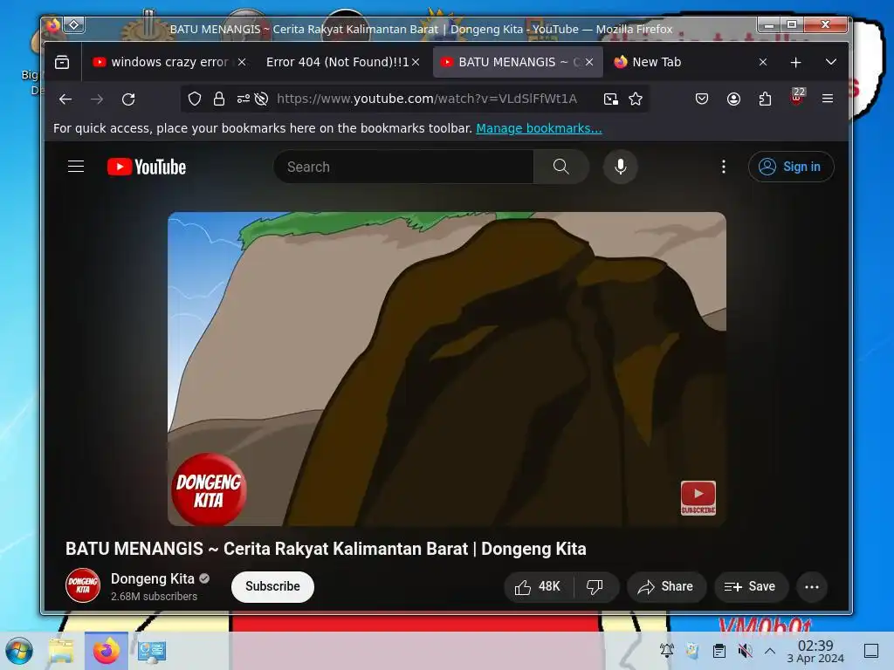Viewport: 894px width, 670px height.
Task: Save page to Pocket
Action: pyautogui.click(x=702, y=99)
